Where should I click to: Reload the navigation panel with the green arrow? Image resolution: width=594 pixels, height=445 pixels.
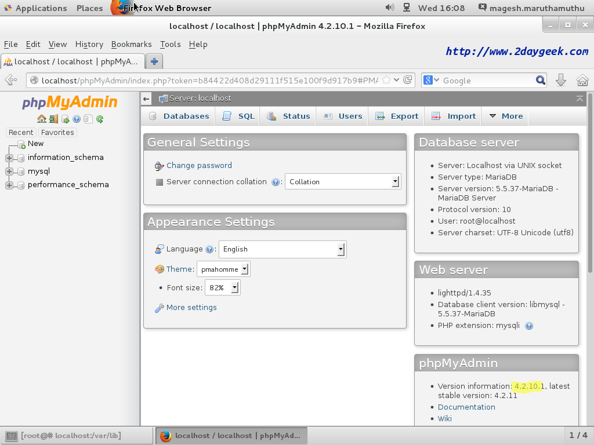coord(100,119)
